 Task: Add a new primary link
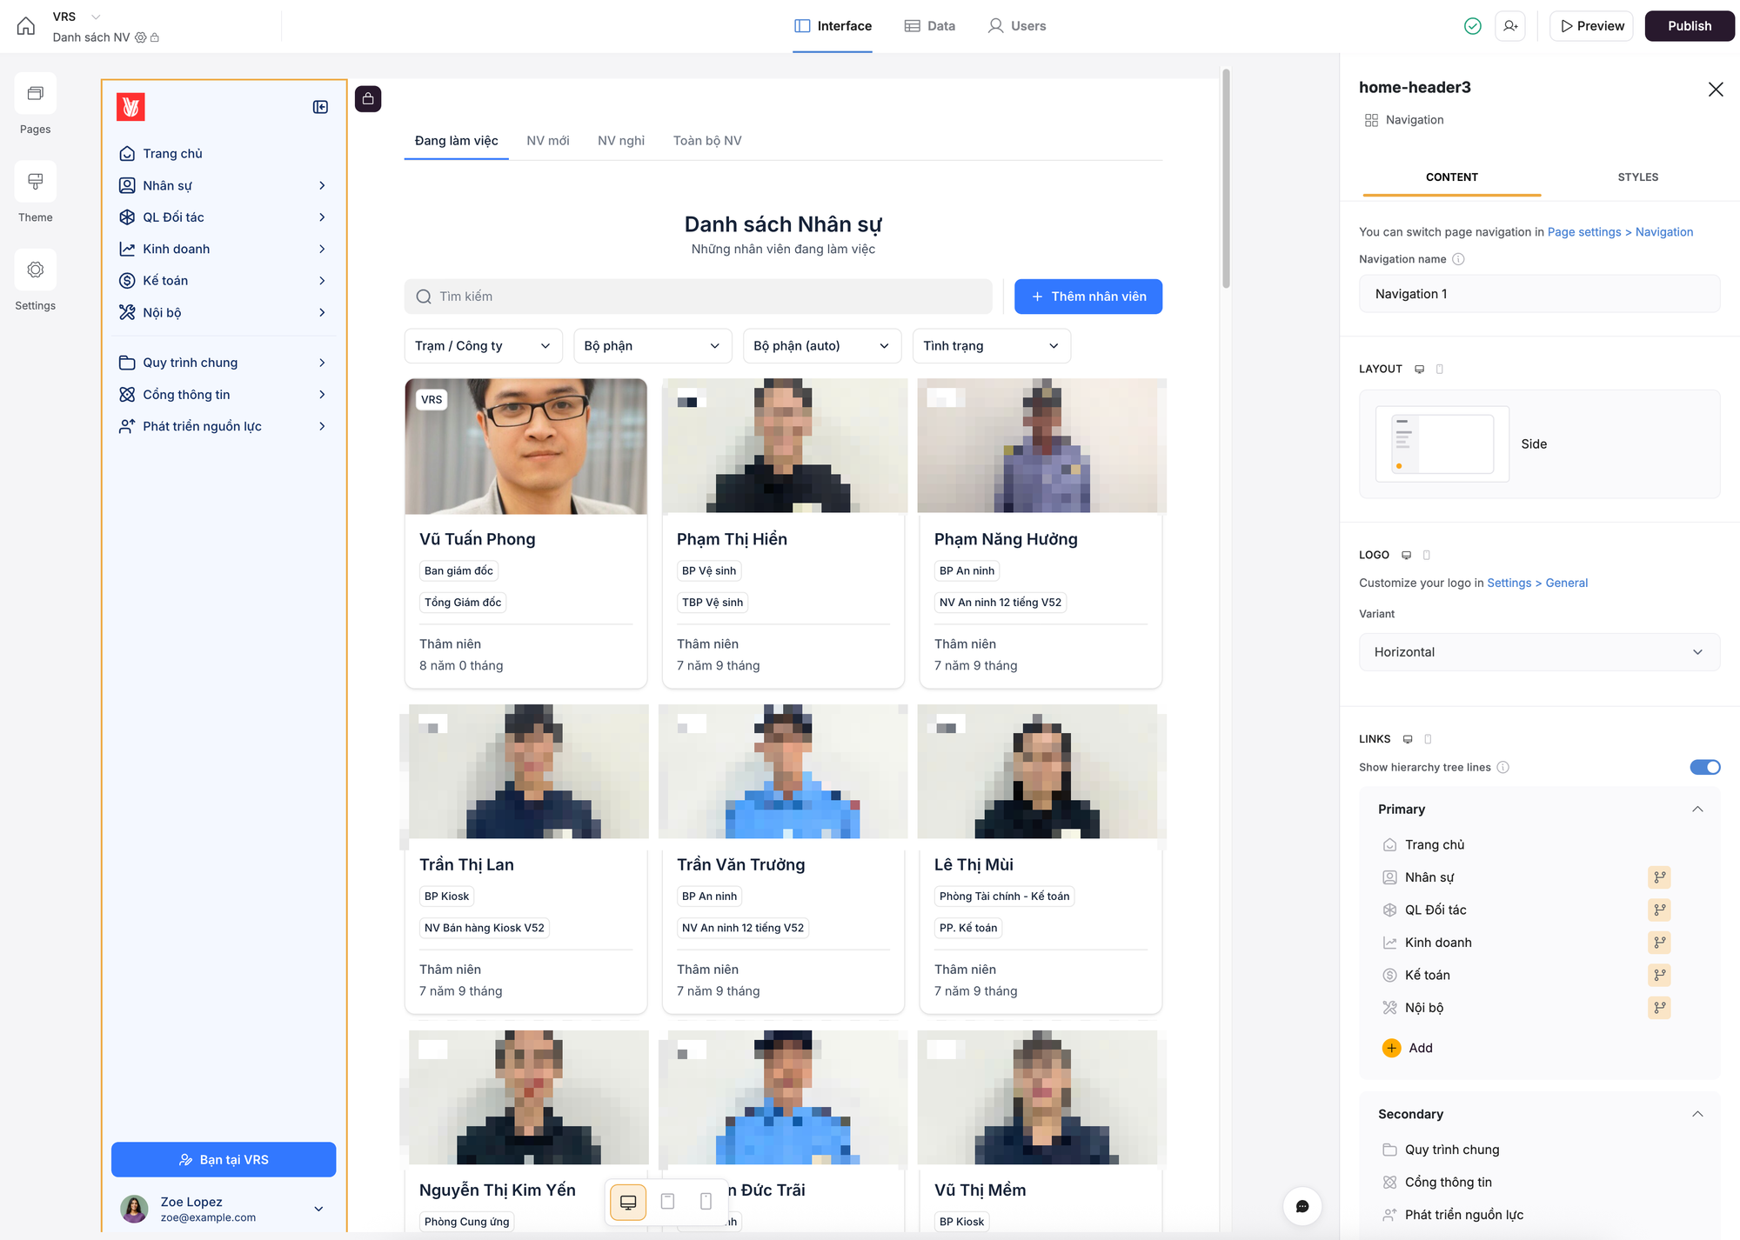point(1407,1048)
